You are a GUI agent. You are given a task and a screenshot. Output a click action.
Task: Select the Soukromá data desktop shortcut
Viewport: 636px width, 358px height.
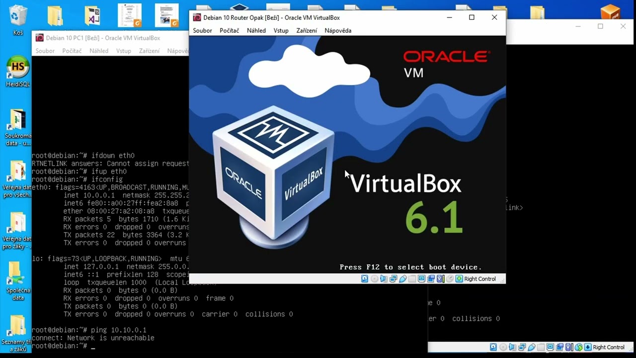[18, 128]
